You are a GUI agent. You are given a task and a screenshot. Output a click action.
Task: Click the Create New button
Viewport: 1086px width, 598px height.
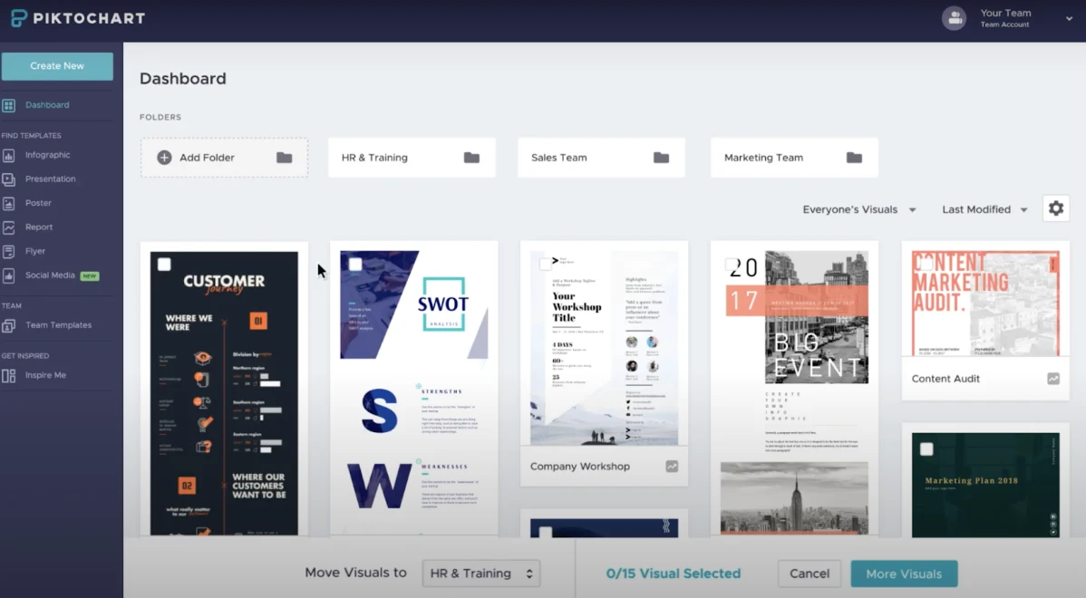point(57,66)
